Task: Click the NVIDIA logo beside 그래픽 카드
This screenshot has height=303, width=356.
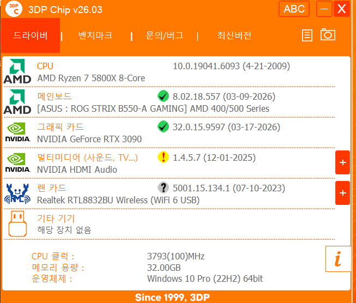Action: click(17, 132)
